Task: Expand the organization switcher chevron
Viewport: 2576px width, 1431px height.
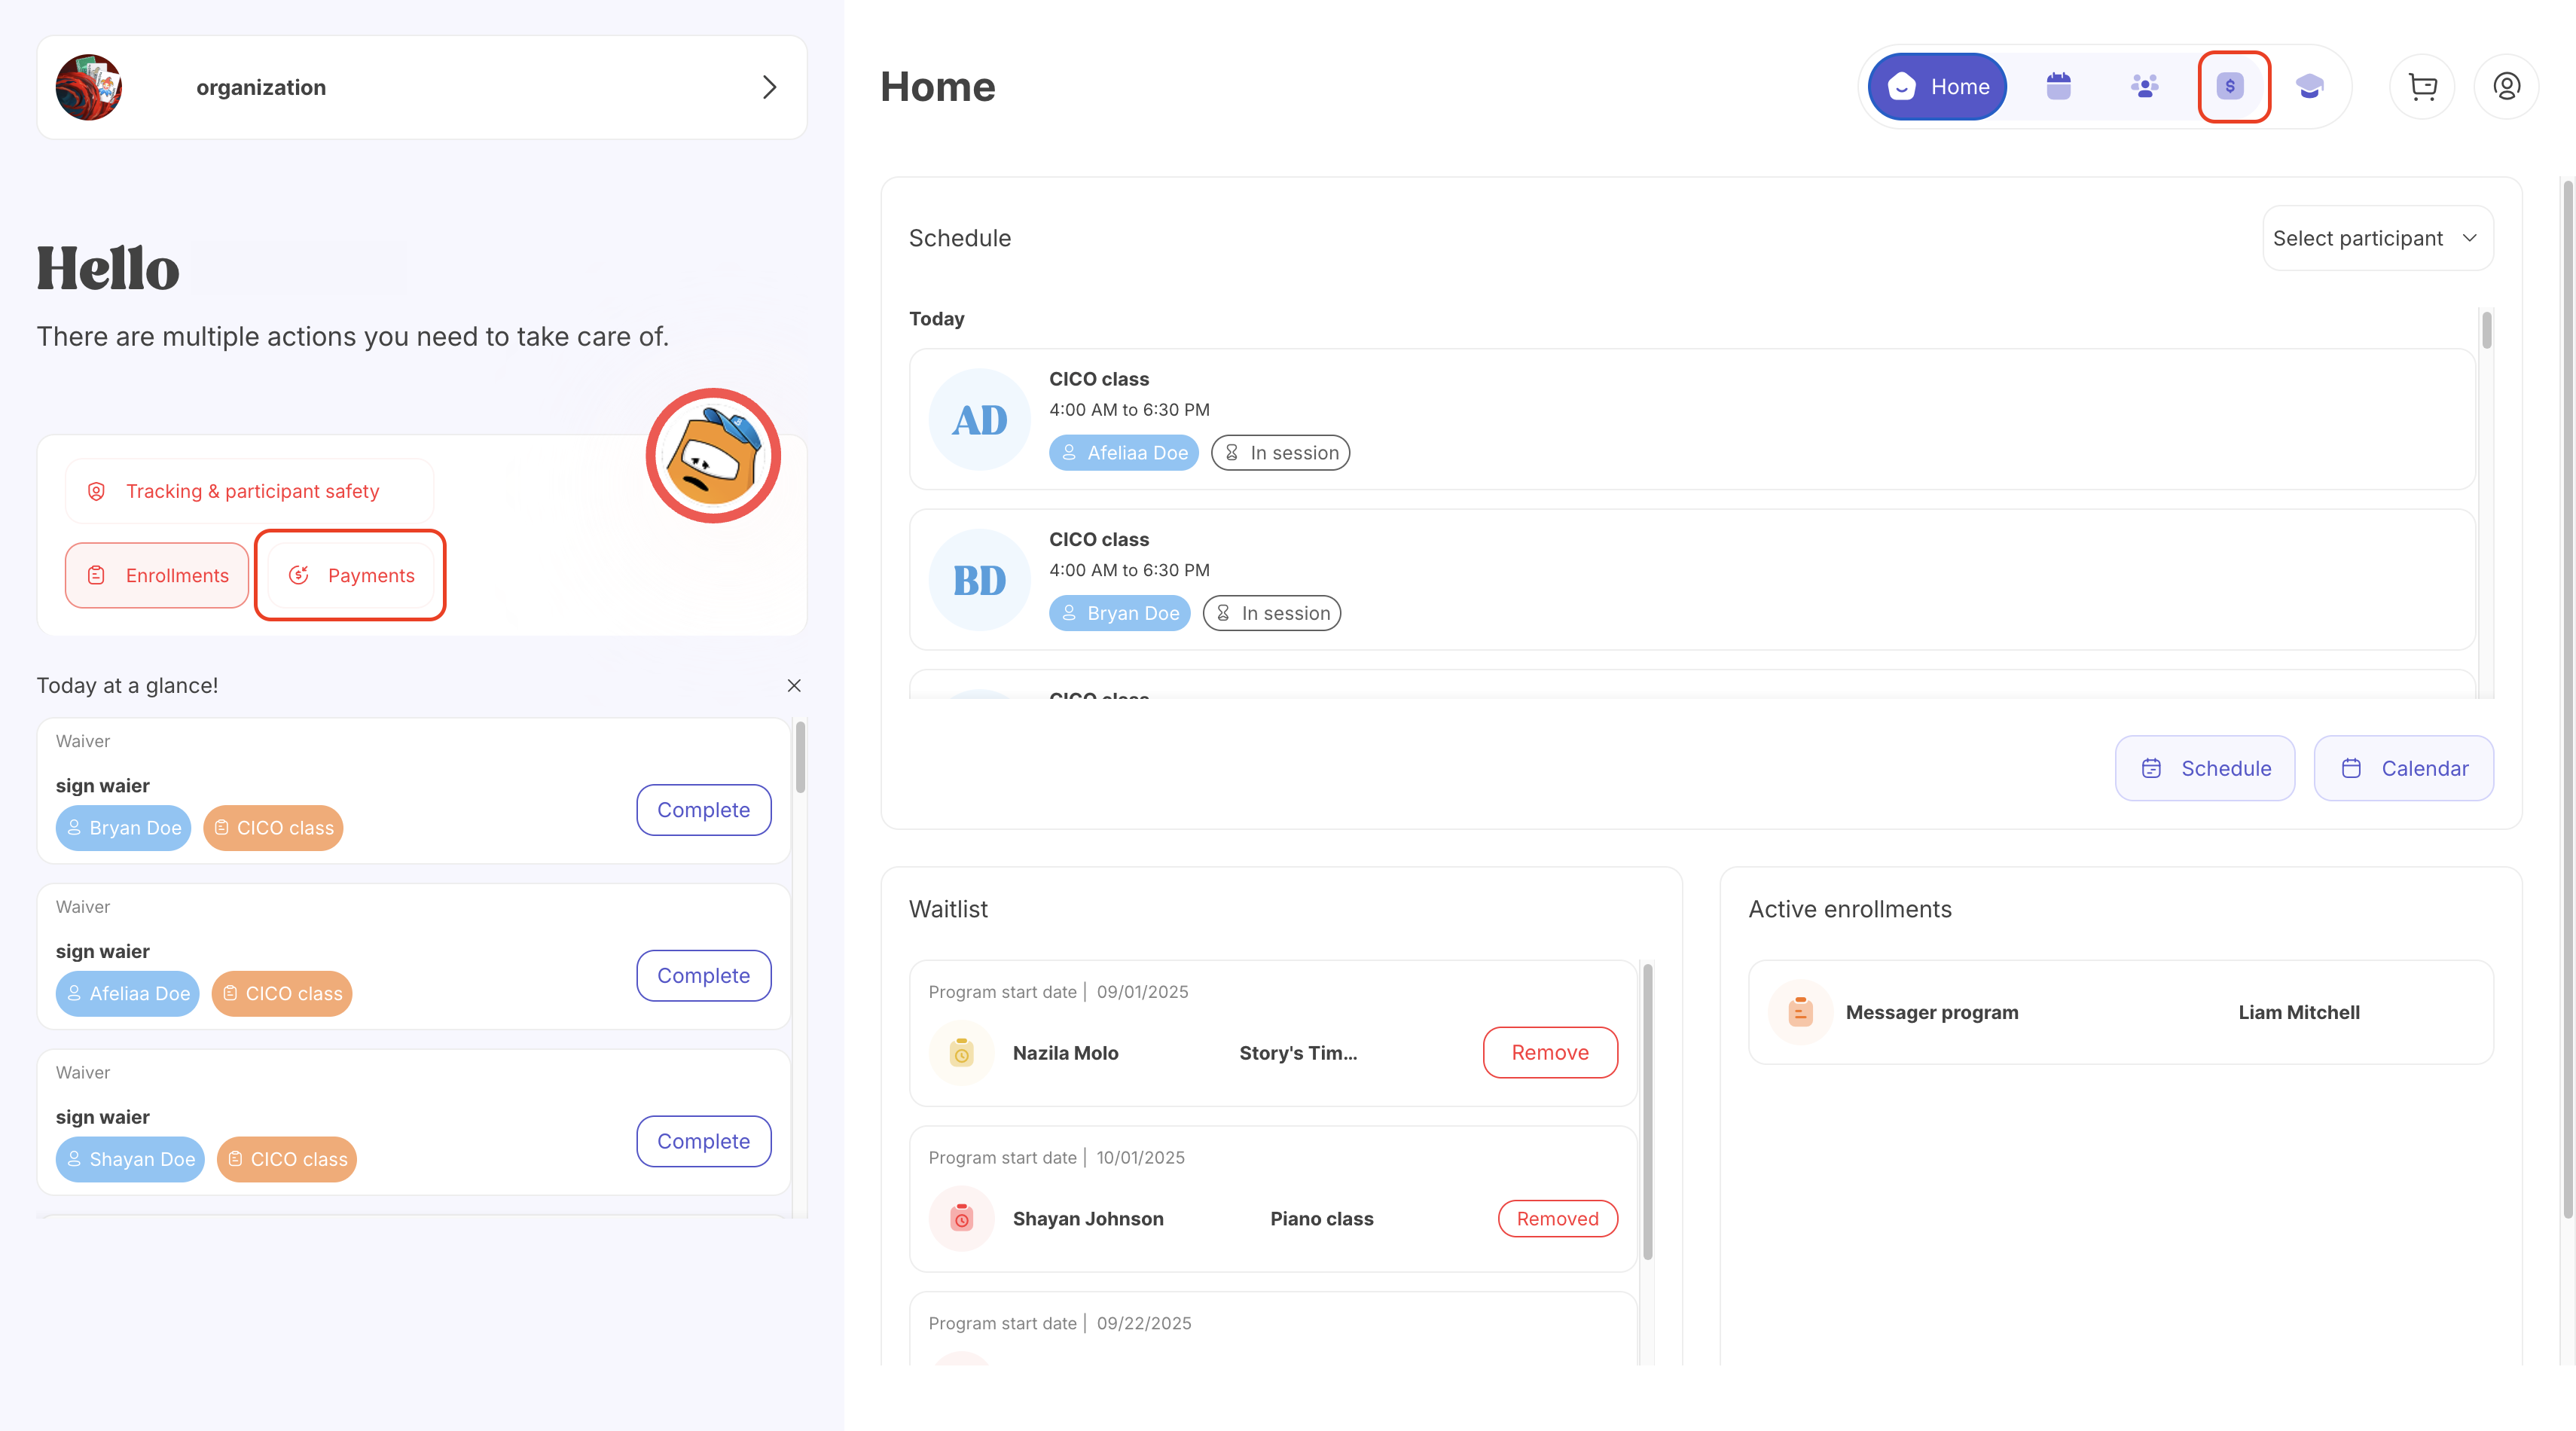Action: pyautogui.click(x=769, y=87)
